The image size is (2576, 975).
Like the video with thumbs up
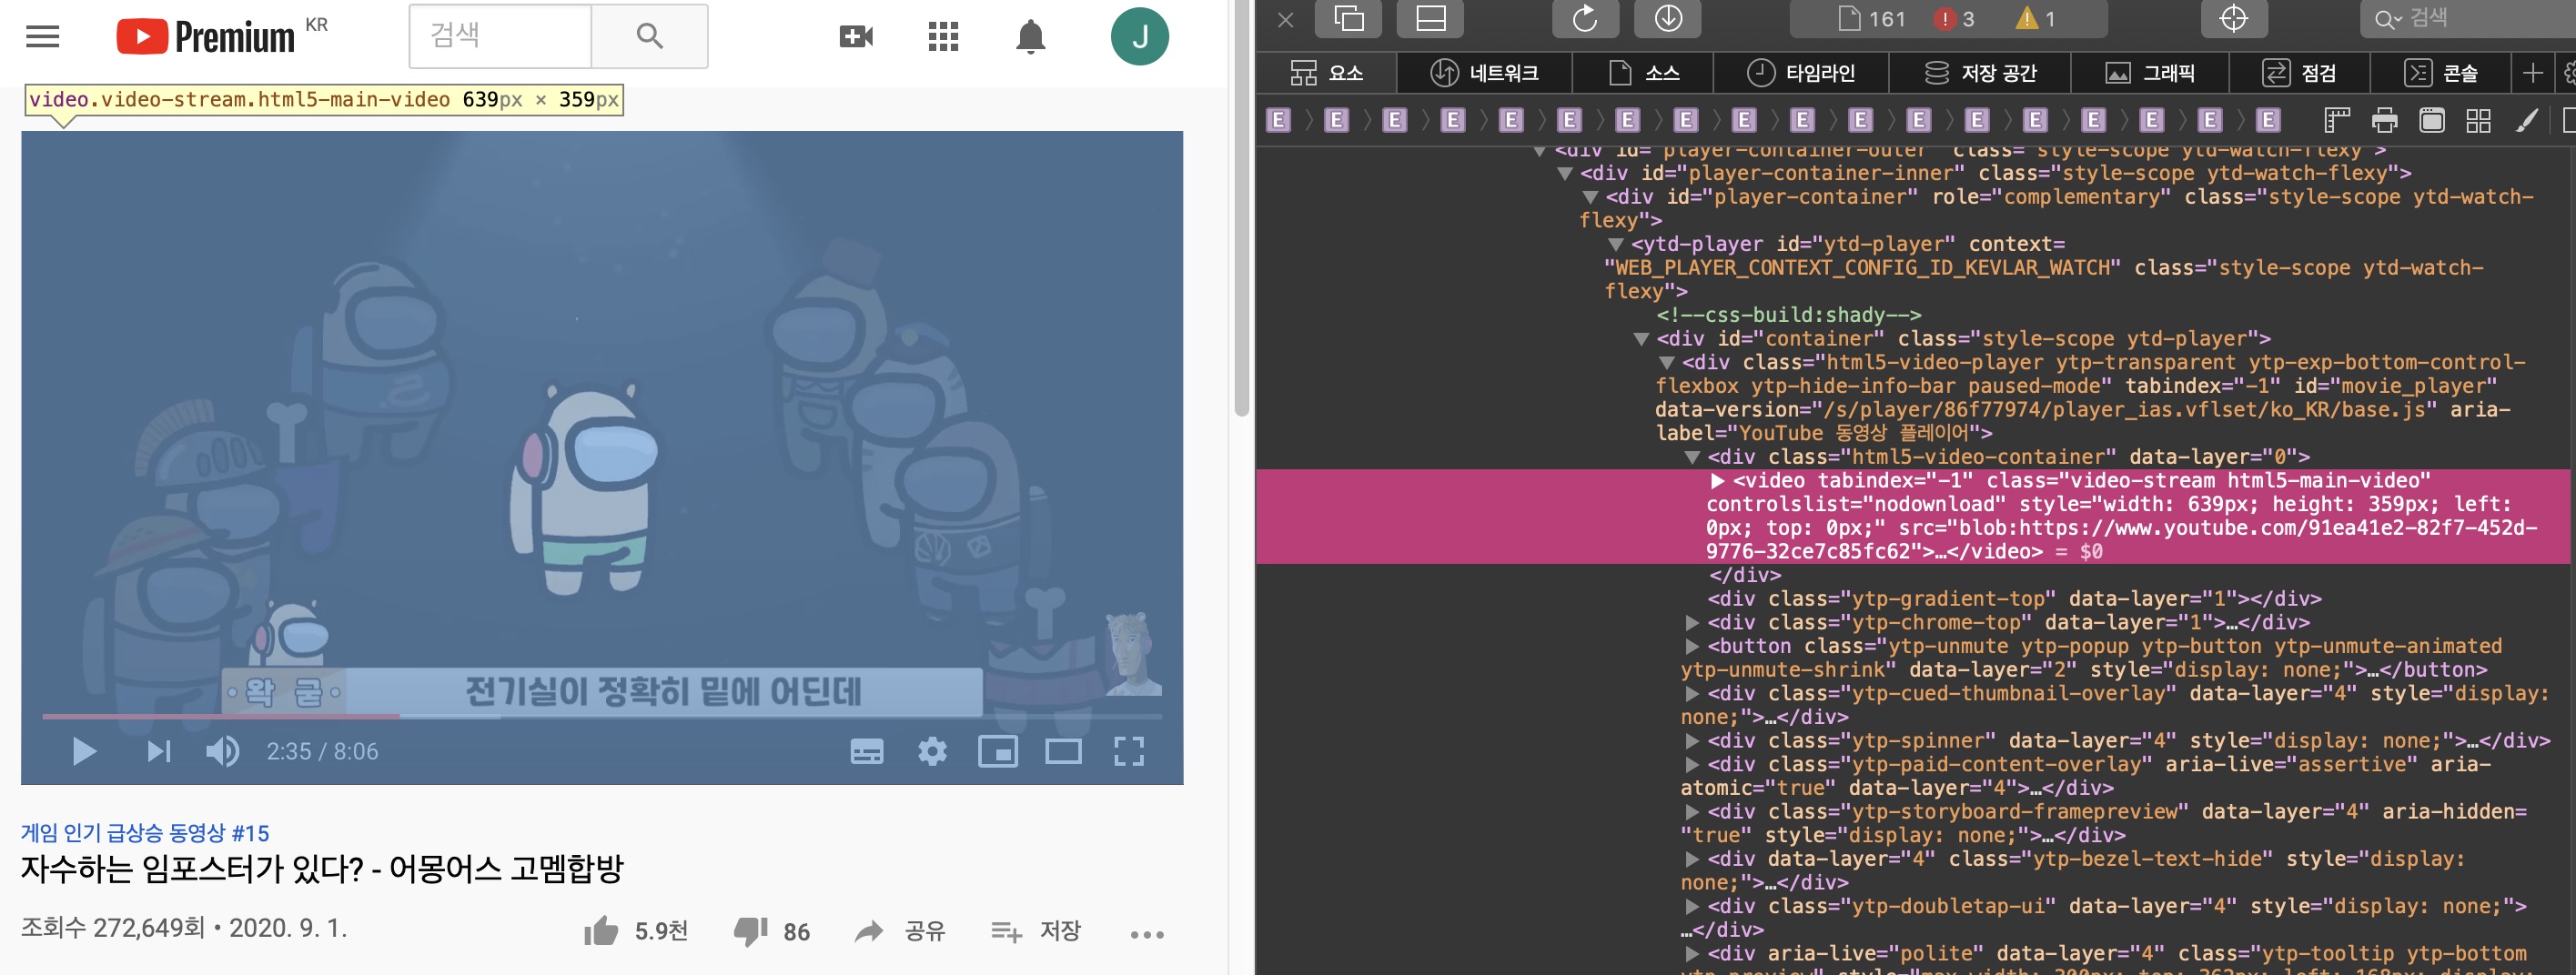[601, 931]
